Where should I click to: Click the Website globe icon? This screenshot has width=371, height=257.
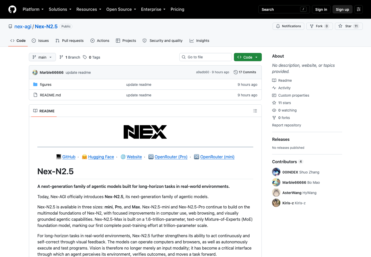(123, 157)
